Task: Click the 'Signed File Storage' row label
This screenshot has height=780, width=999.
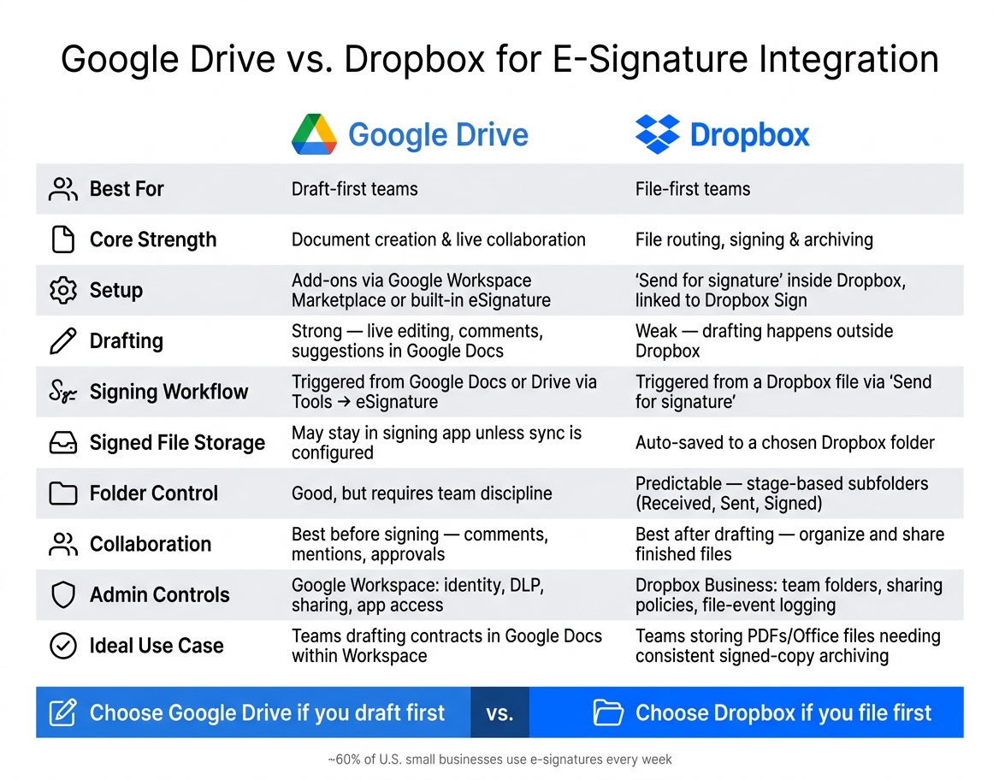Action: [177, 442]
